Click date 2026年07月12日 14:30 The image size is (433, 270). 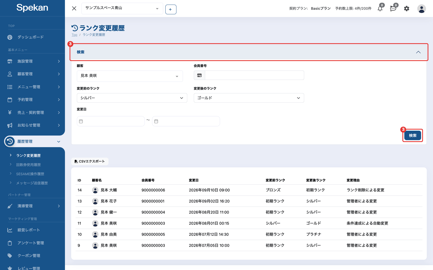[x=209, y=234]
